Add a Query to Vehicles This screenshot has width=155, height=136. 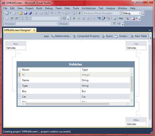click(107, 36)
